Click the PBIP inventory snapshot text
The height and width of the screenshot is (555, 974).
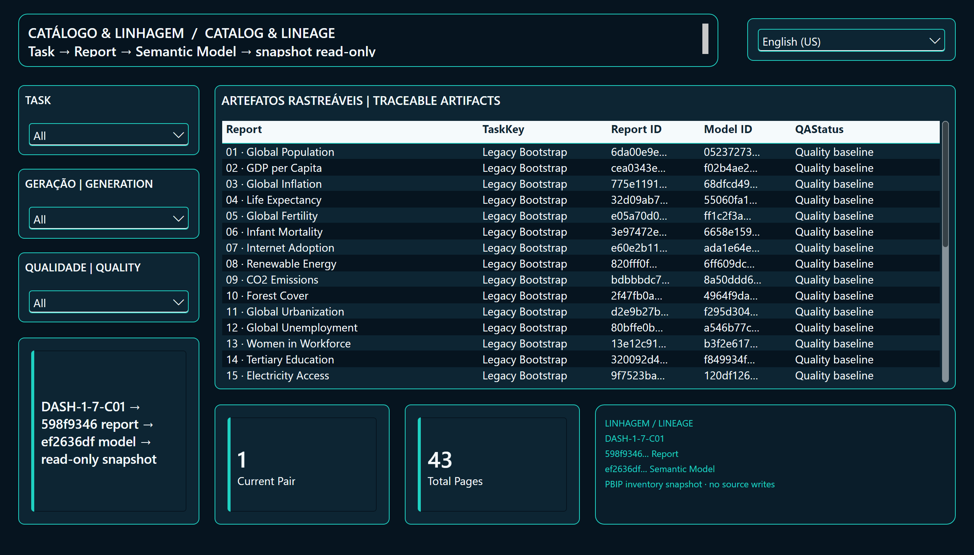689,484
